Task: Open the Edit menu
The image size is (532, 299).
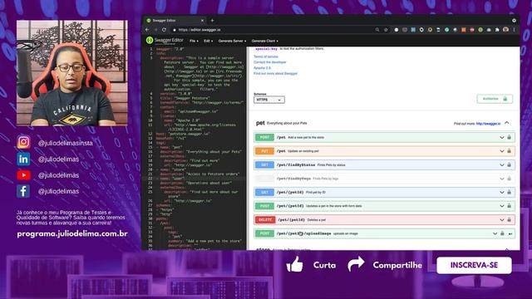Action: tap(208, 41)
